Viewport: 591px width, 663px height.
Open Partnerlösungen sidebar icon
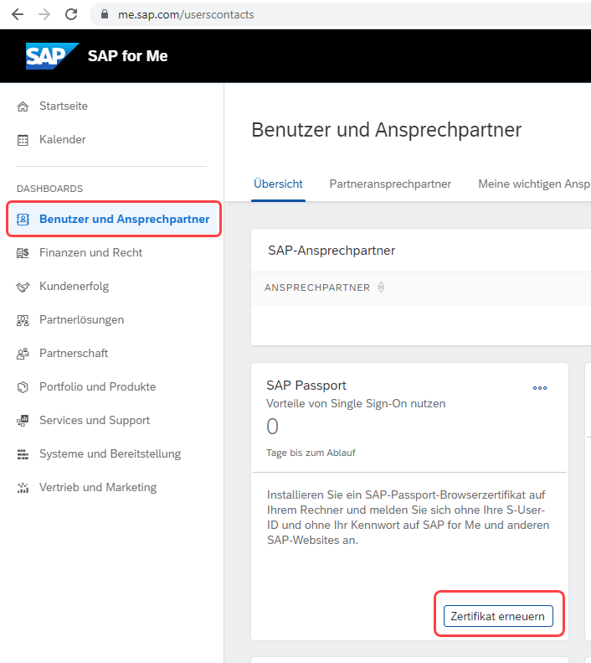pyautogui.click(x=23, y=320)
